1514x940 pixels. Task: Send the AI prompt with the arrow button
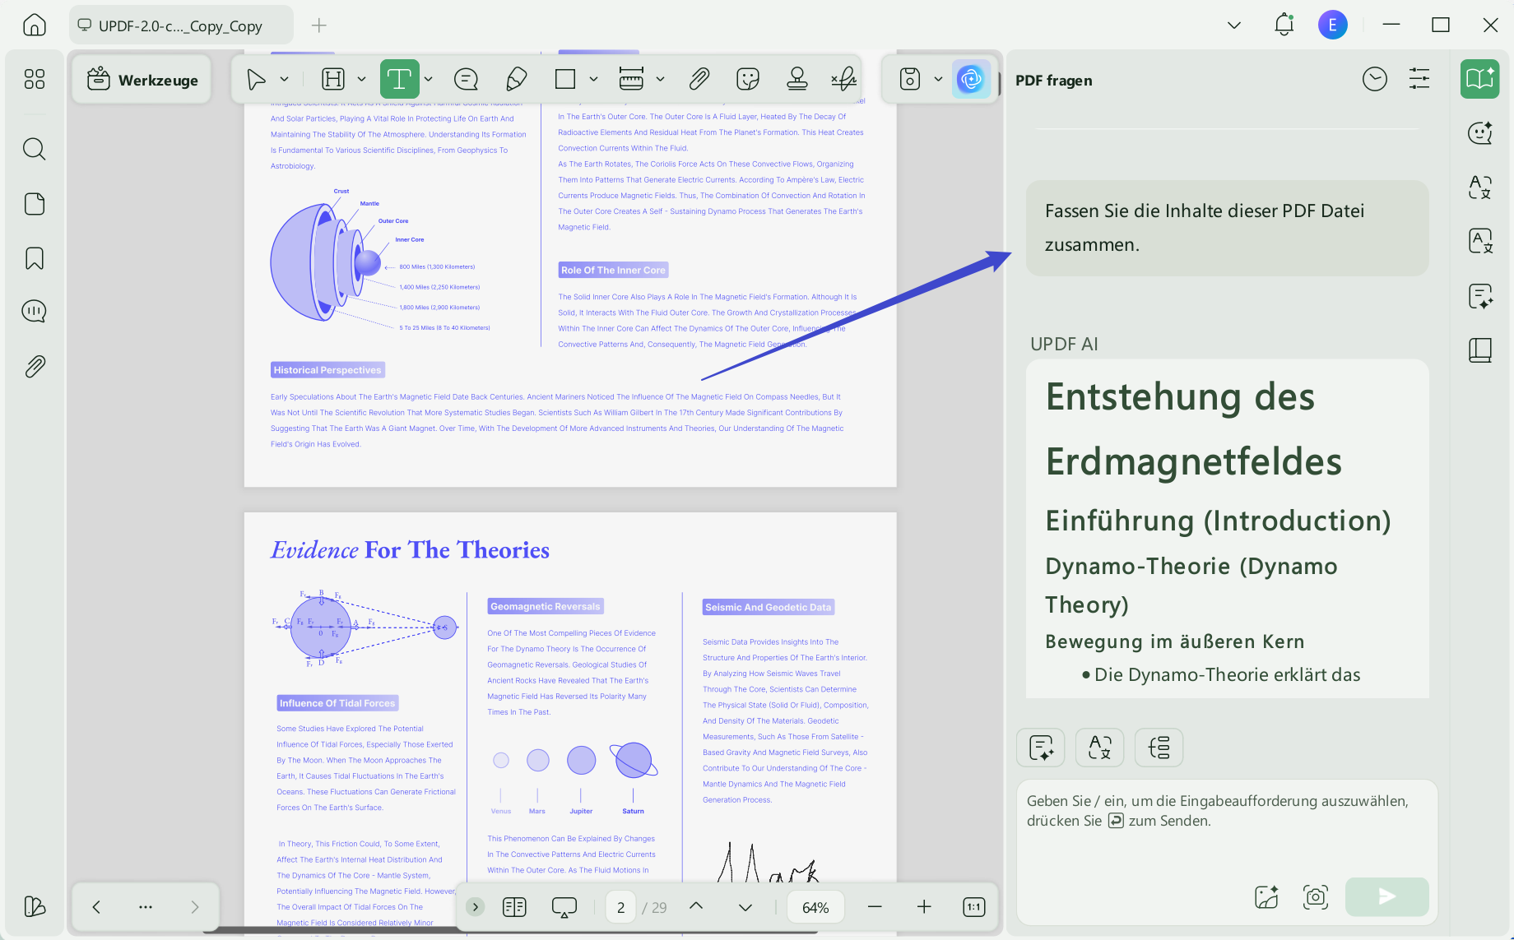coord(1387,896)
